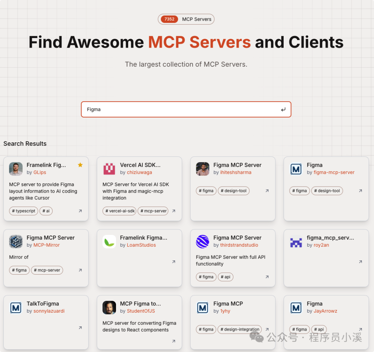Select # api tag on JayArrowz card
Image resolution: width=374 pixels, height=352 pixels.
(319, 330)
